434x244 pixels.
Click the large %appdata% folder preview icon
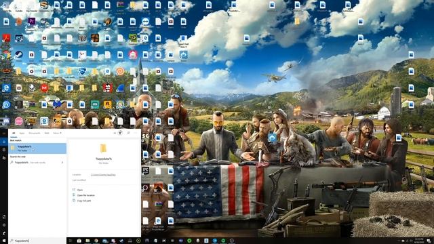104,148
